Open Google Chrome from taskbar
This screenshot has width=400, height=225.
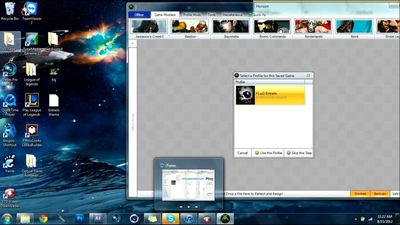(43, 219)
